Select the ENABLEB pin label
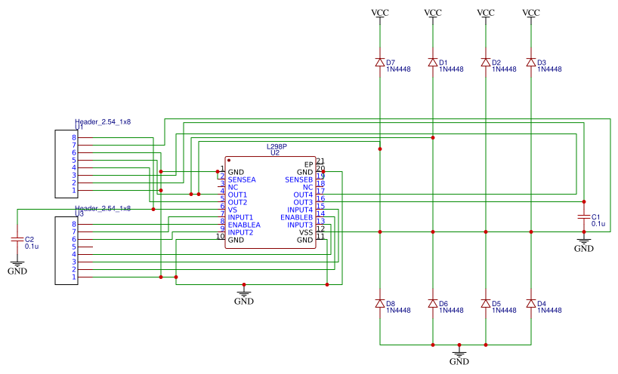The image size is (618, 374). coord(296,217)
